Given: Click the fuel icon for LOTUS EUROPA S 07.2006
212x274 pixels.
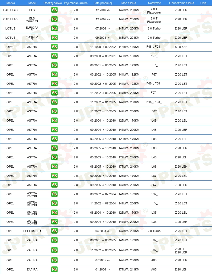Looking at the screenshot, I should (x=54, y=28).
